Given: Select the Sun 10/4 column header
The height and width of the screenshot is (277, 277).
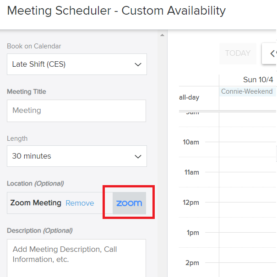Looking at the screenshot, I should tap(258, 80).
